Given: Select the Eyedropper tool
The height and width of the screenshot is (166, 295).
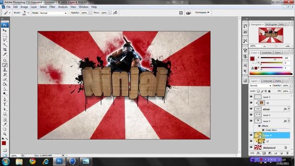Looking at the screenshot, I should [x=5, y=125].
